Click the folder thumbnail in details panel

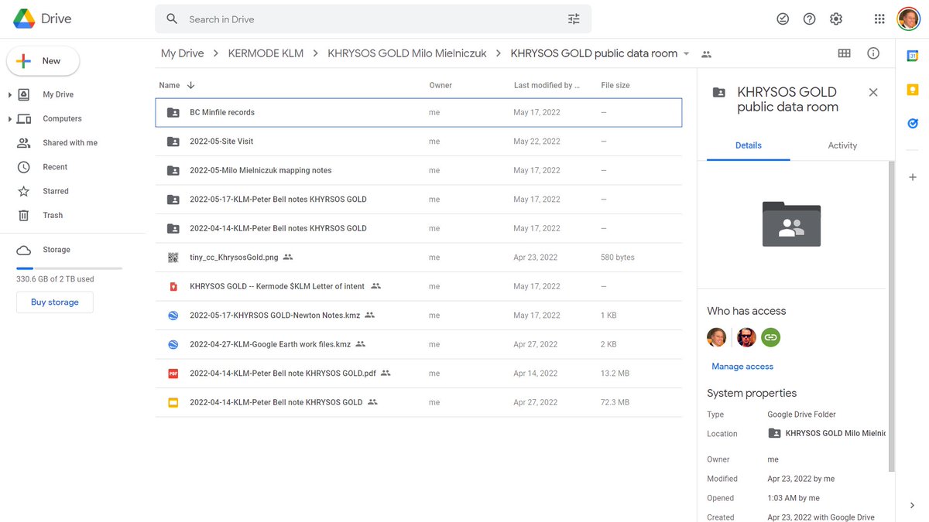point(791,224)
